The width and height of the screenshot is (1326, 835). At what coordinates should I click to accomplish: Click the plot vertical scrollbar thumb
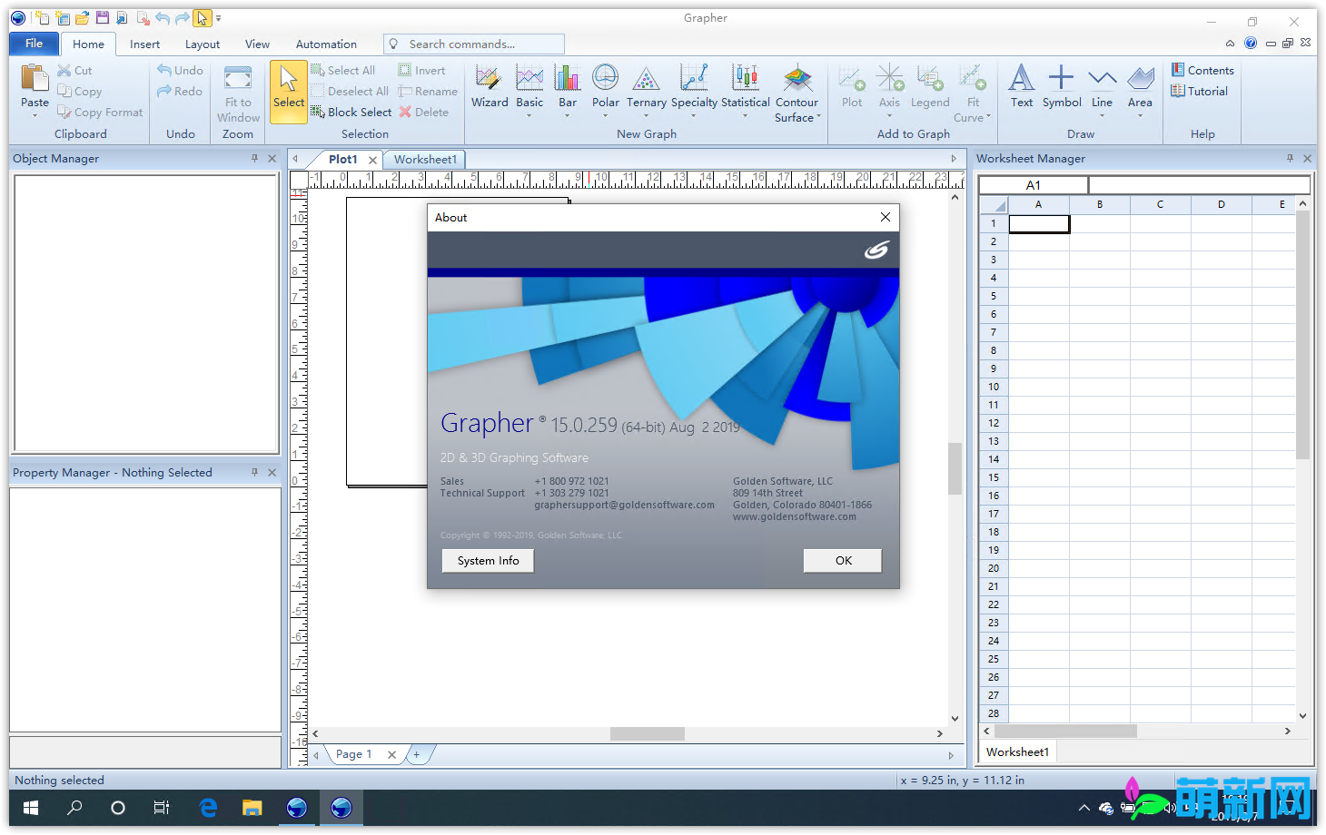pyautogui.click(x=955, y=468)
